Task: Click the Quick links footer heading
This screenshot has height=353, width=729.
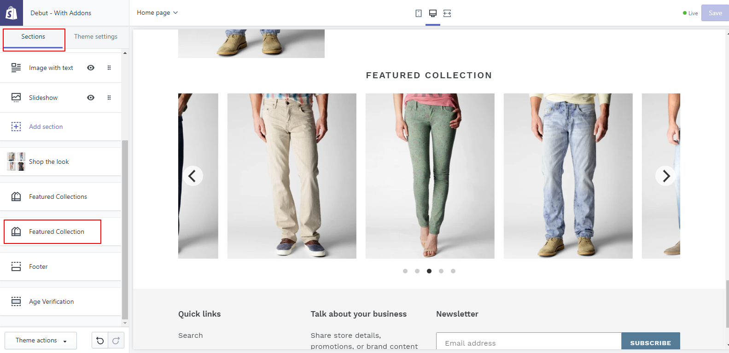Action: coord(199,314)
